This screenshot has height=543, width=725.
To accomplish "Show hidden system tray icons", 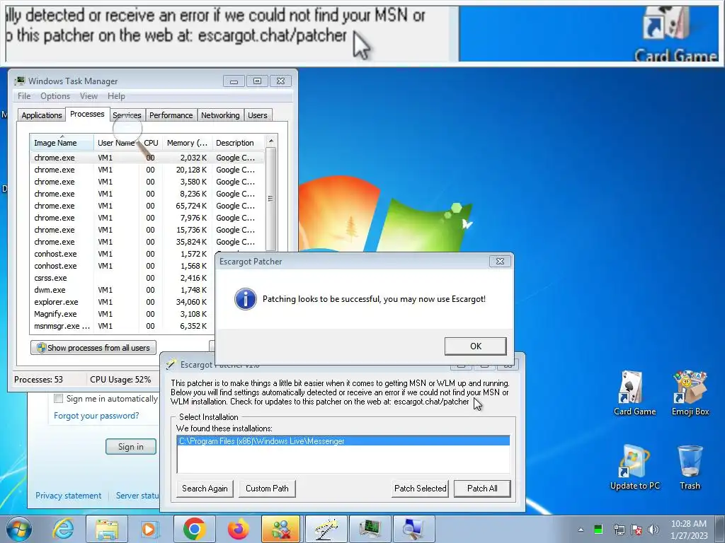I will (x=581, y=530).
